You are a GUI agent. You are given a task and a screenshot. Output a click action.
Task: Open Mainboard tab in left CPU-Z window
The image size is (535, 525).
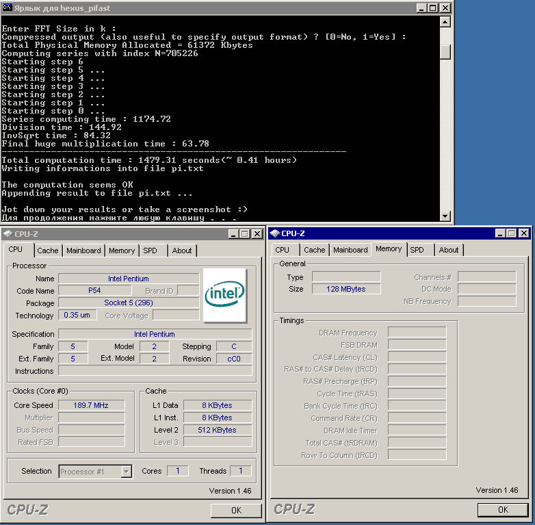(x=83, y=251)
